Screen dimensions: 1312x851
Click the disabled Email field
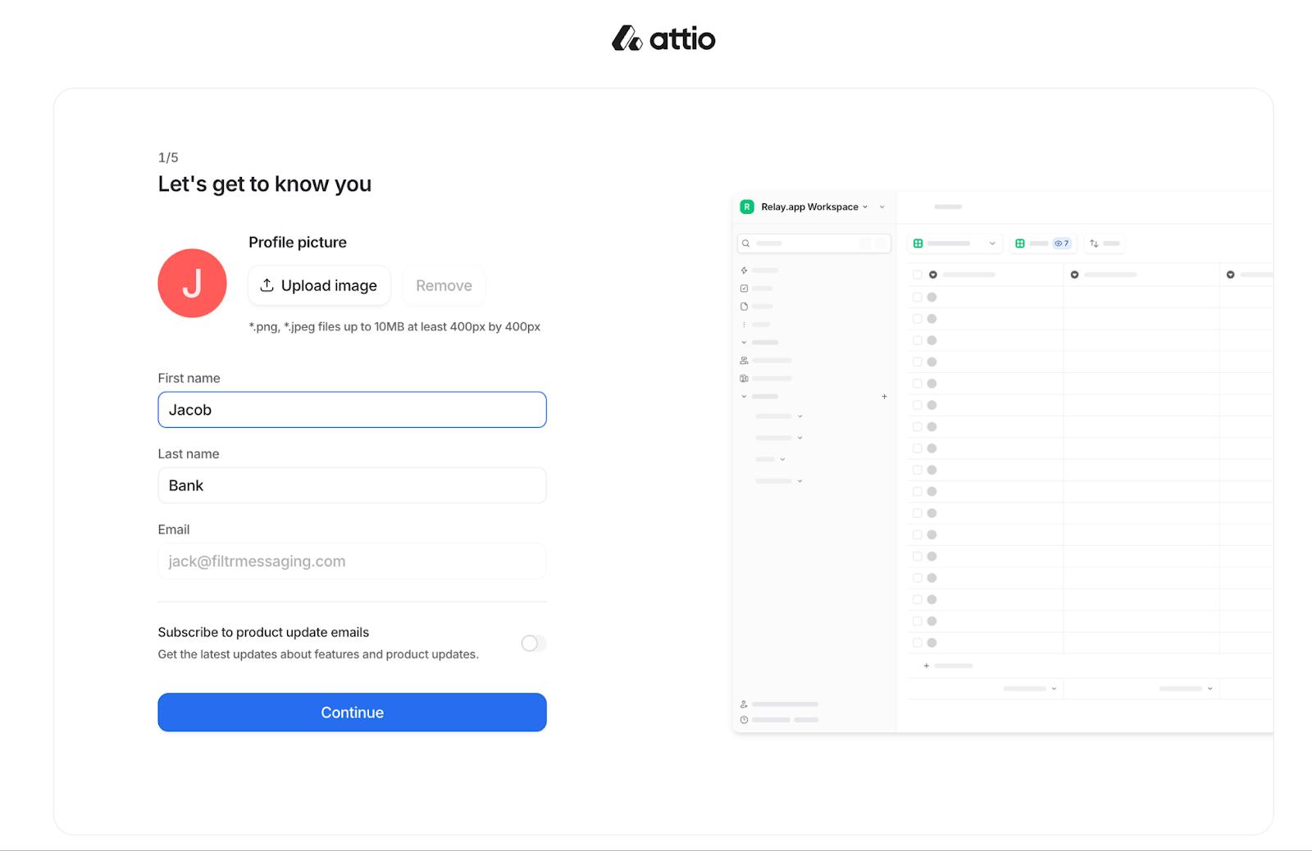352,561
